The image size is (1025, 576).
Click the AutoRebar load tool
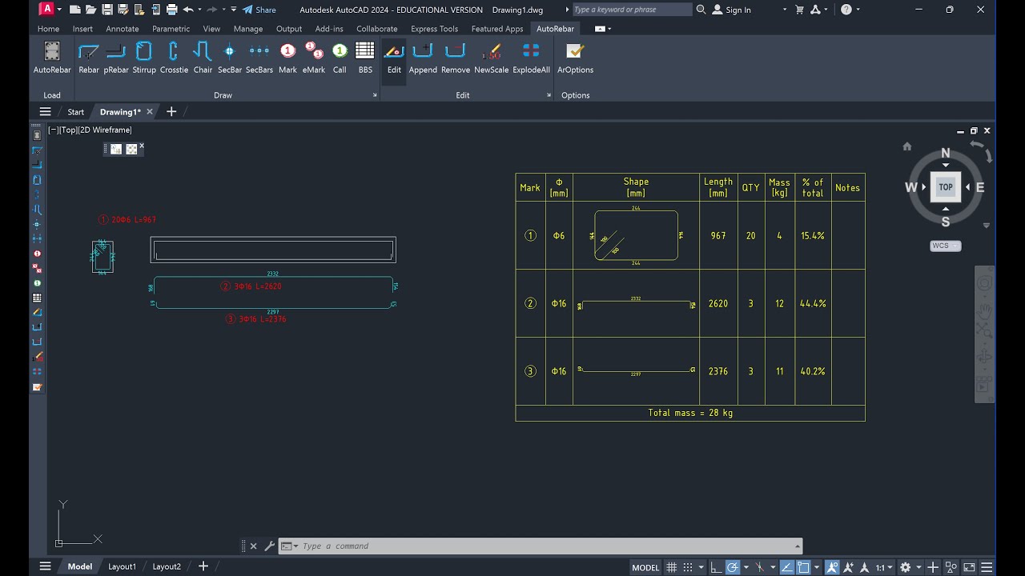52,58
